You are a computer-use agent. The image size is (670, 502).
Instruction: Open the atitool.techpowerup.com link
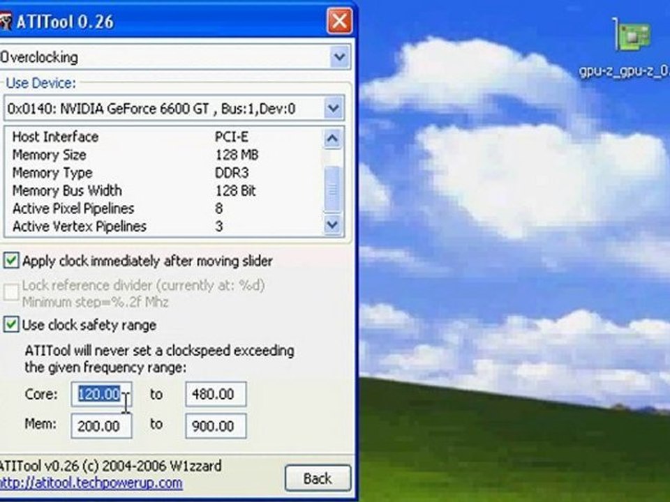91,482
